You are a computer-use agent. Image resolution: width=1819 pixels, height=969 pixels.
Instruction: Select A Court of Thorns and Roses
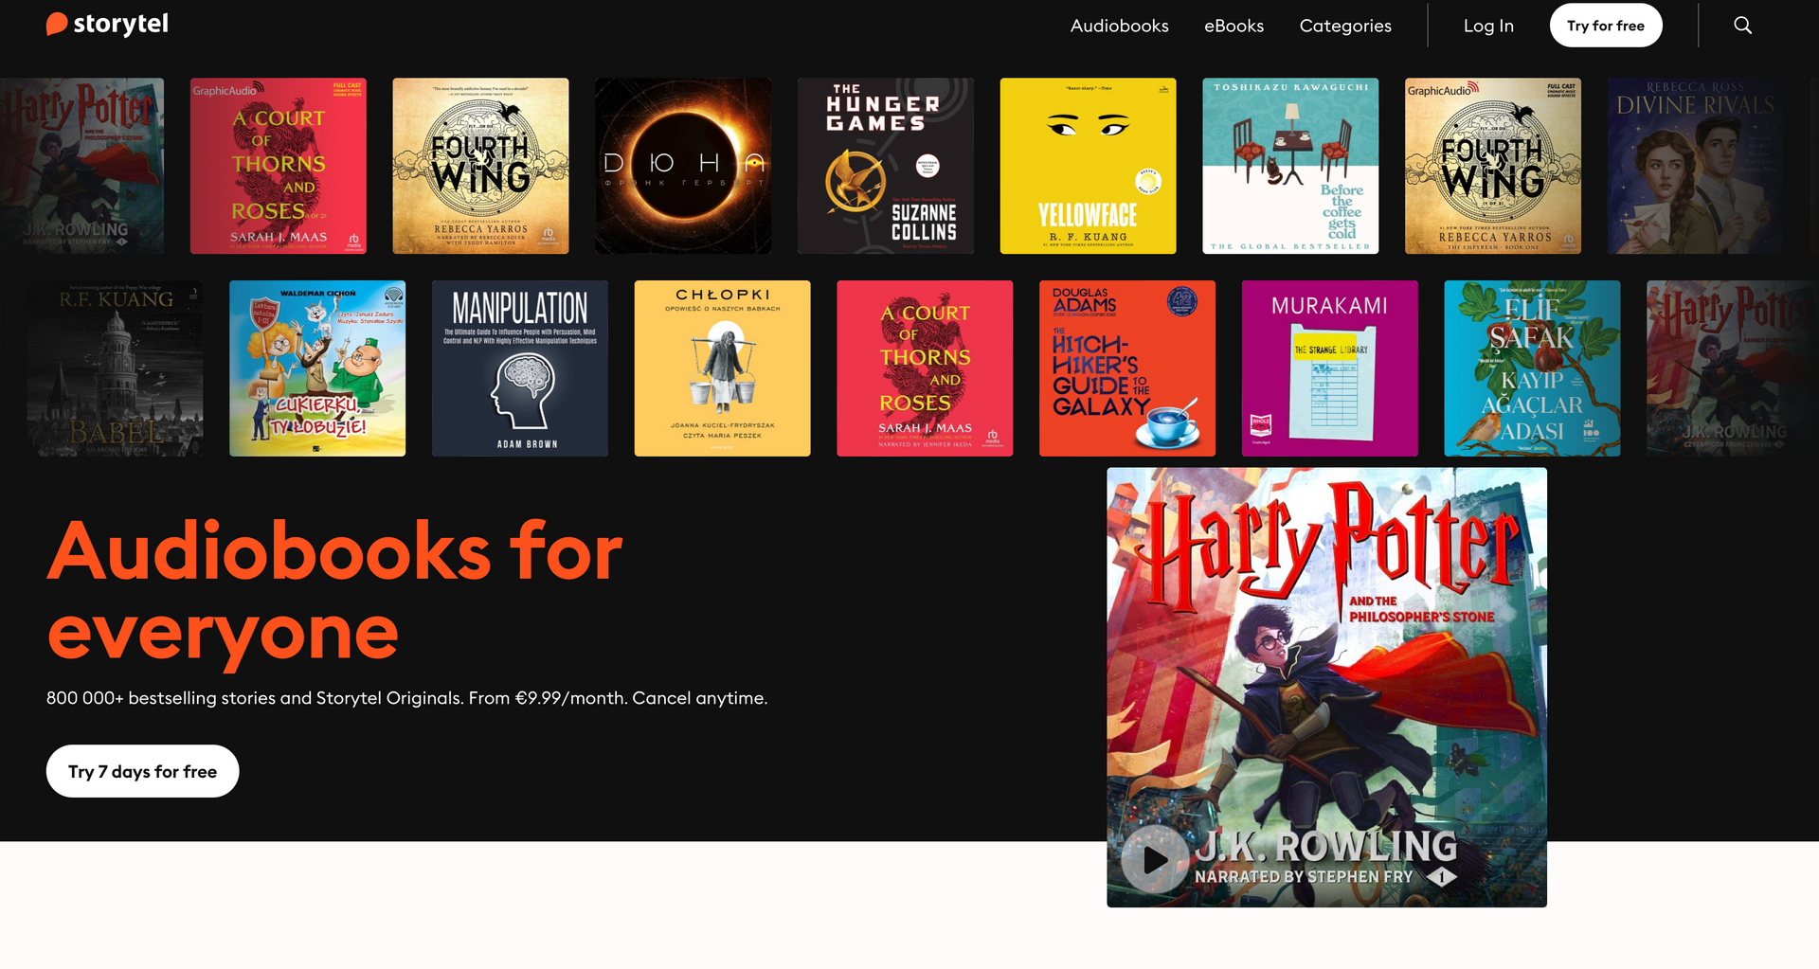click(278, 165)
